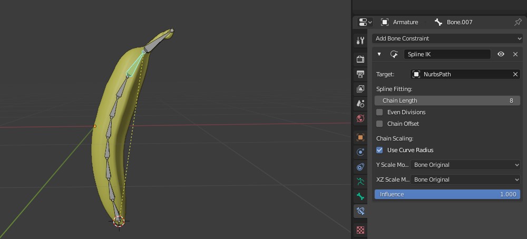The width and height of the screenshot is (527, 239).
Task: Open the View Layer properties tab
Action: [360, 89]
